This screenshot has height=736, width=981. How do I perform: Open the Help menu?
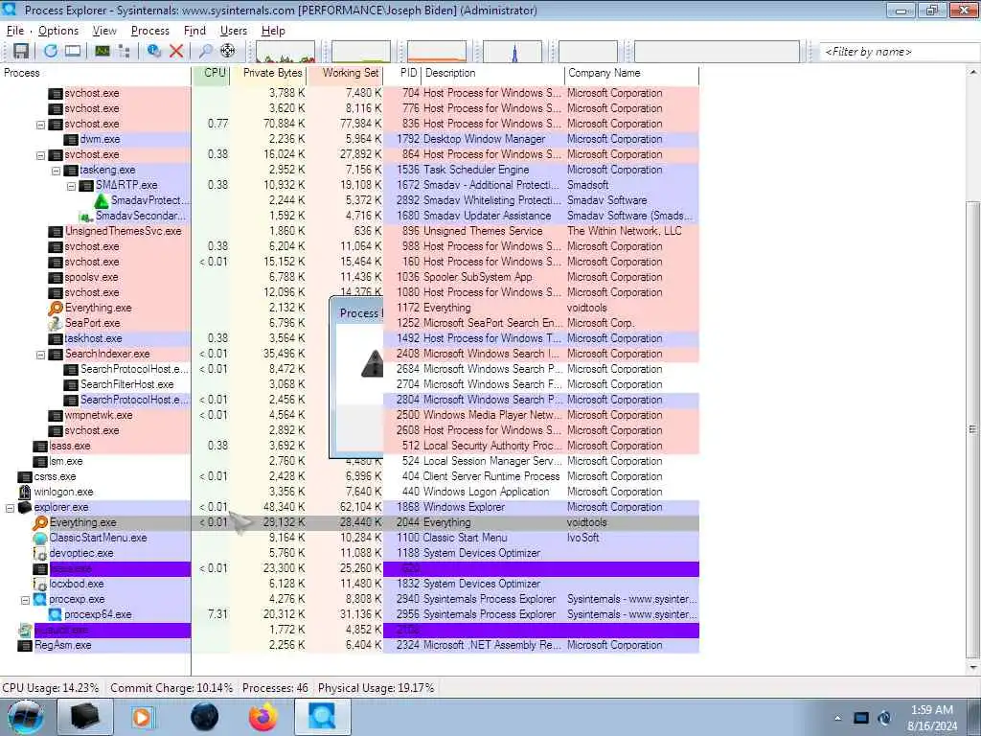tap(273, 31)
